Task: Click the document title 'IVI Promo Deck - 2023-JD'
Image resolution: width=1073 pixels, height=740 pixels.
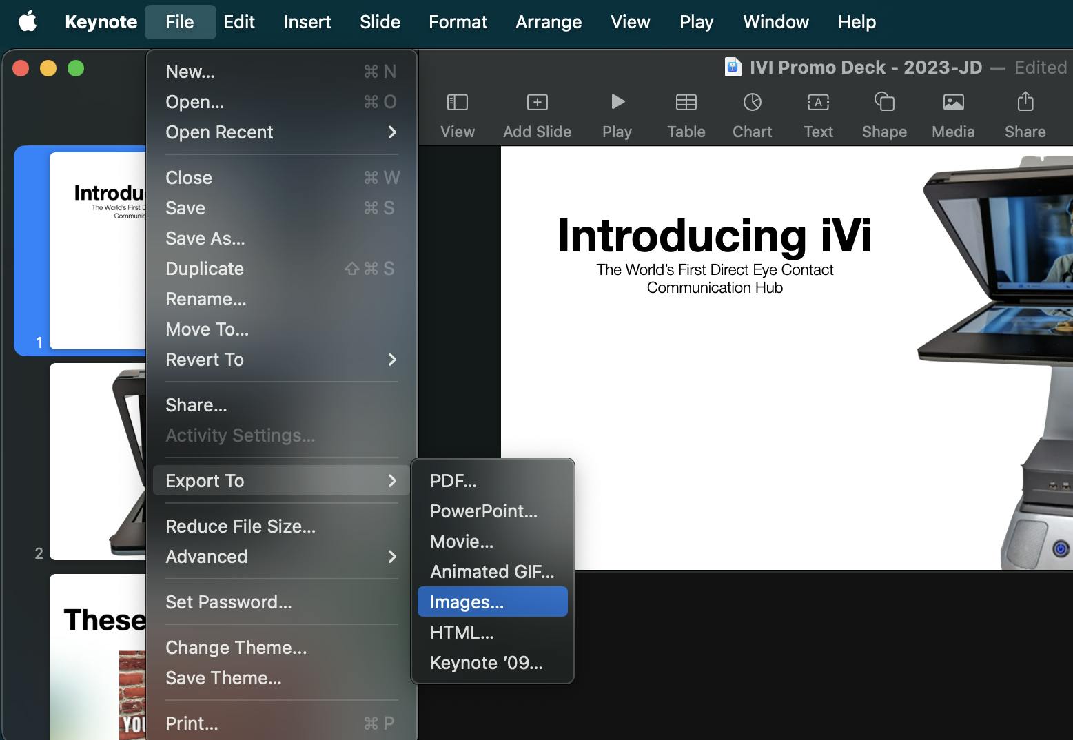Action: click(866, 68)
